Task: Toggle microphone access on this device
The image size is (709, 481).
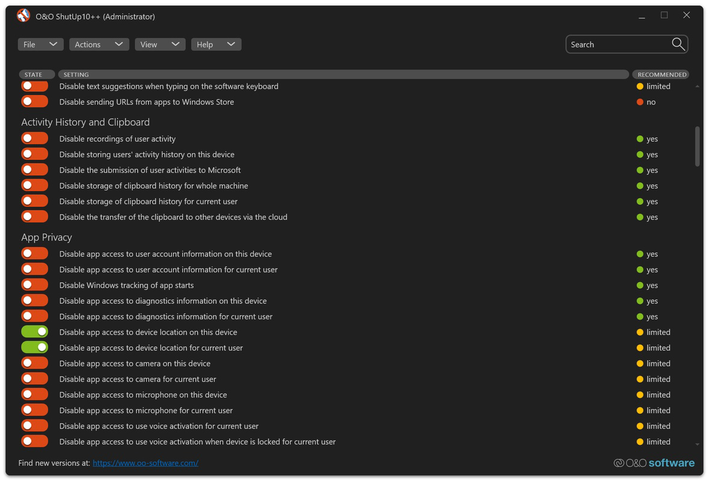Action: click(34, 394)
